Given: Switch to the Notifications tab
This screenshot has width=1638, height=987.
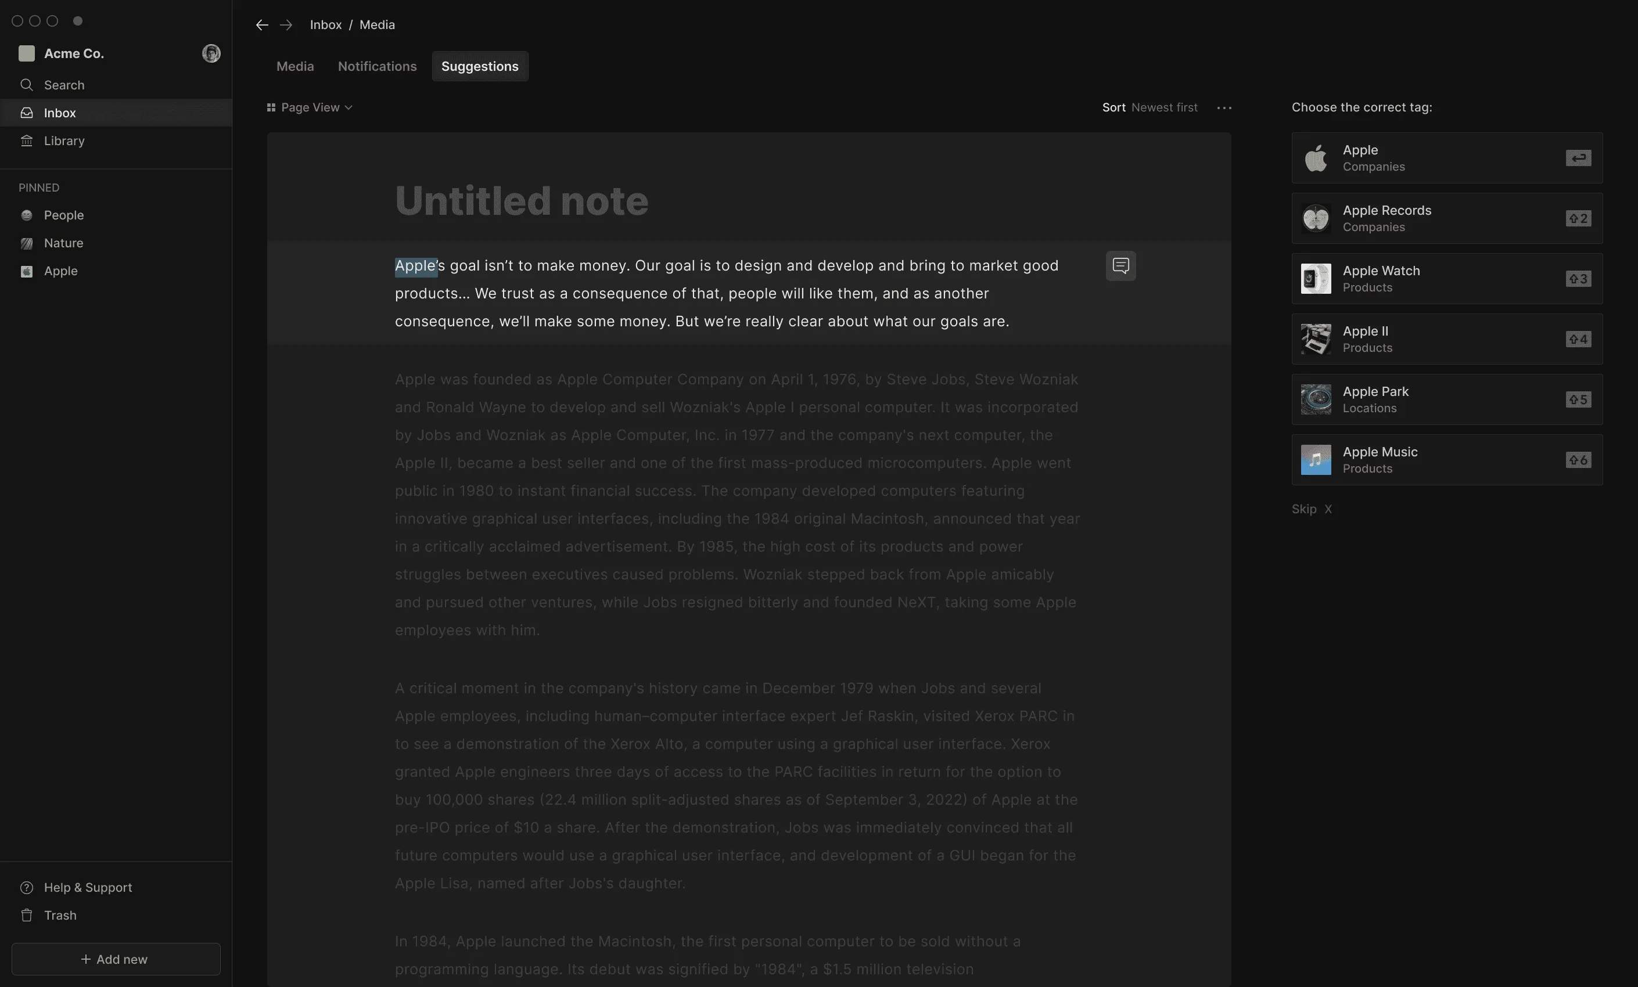Looking at the screenshot, I should (377, 66).
